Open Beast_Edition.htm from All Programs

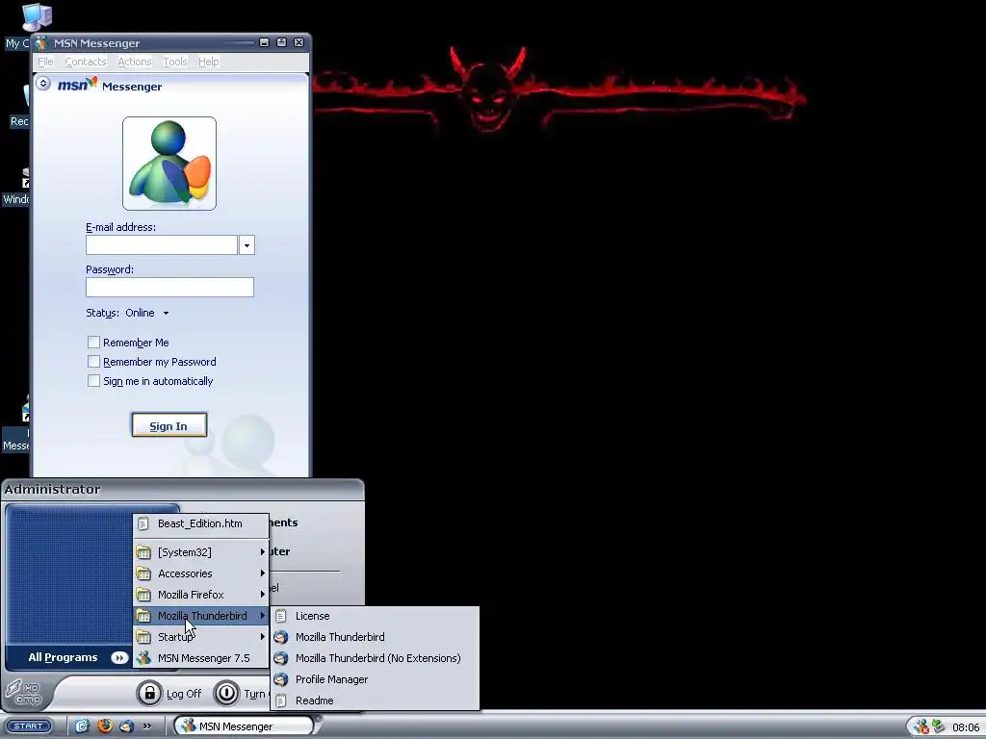(200, 523)
